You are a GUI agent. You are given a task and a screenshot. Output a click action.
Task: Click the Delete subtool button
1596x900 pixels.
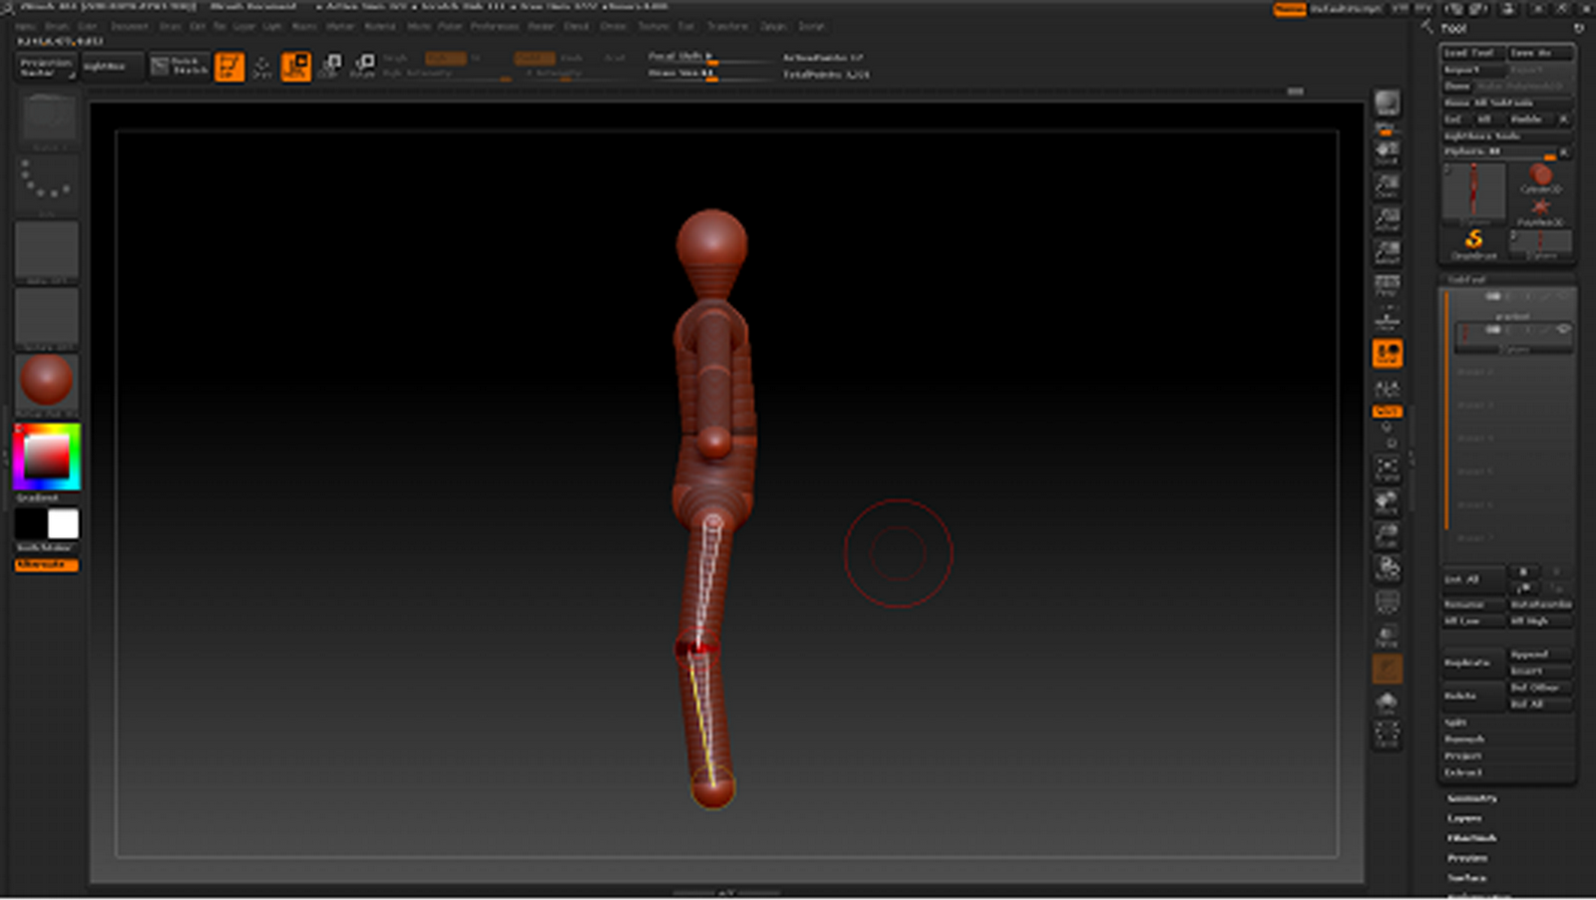pyautogui.click(x=1473, y=695)
